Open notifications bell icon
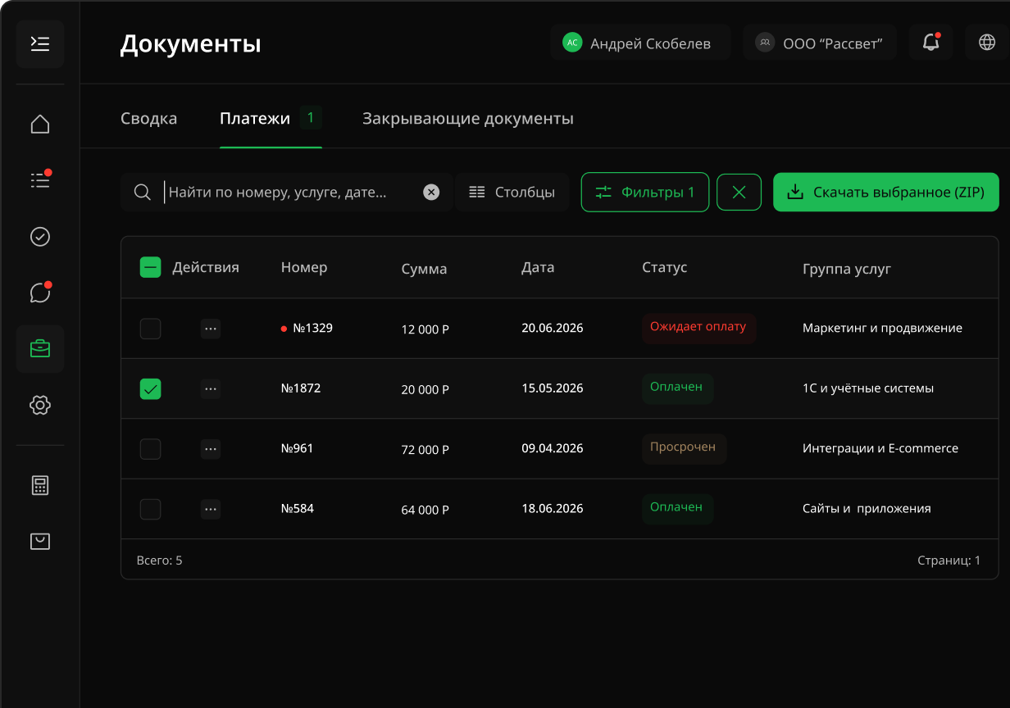The image size is (1010, 708). (930, 43)
